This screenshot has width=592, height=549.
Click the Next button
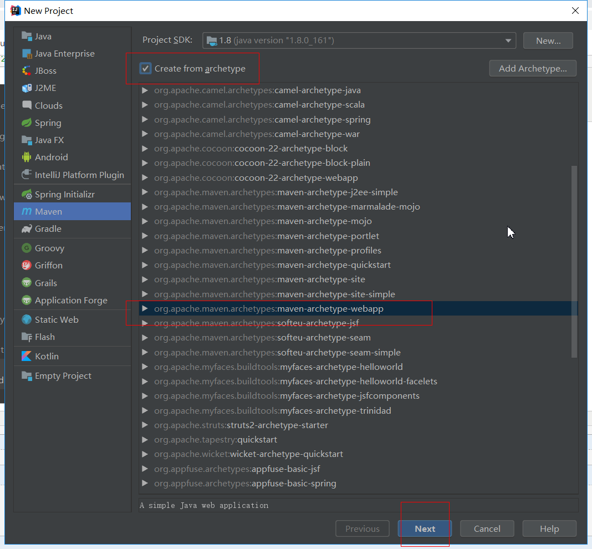[425, 529]
